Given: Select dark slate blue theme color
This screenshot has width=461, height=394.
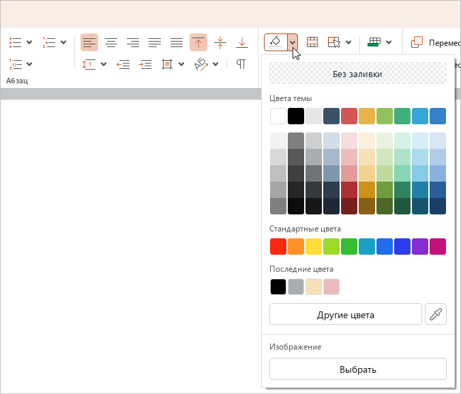Looking at the screenshot, I should [331, 116].
